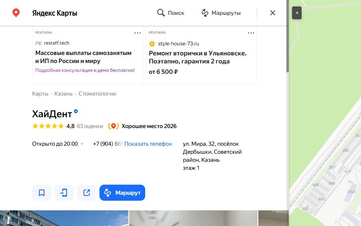Viewport: 361px width, 226px height.
Task: Open Маршруты routes planner
Action: pos(221,13)
